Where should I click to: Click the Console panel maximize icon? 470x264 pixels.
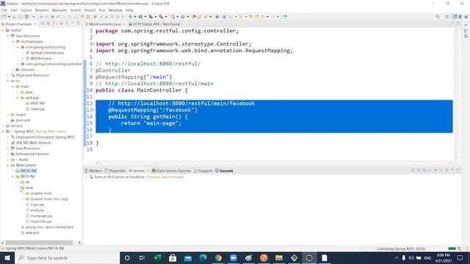(x=458, y=170)
